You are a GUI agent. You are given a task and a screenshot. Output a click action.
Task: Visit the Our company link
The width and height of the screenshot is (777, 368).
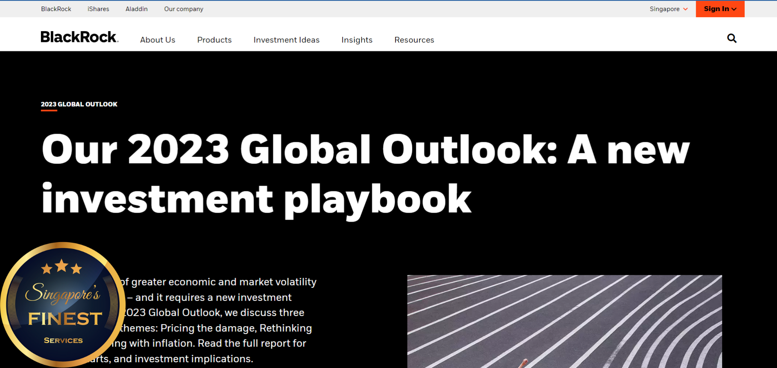pyautogui.click(x=184, y=9)
